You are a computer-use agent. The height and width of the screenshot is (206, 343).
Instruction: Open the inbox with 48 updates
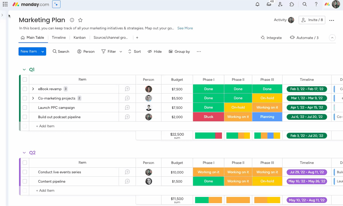coord(269,4)
